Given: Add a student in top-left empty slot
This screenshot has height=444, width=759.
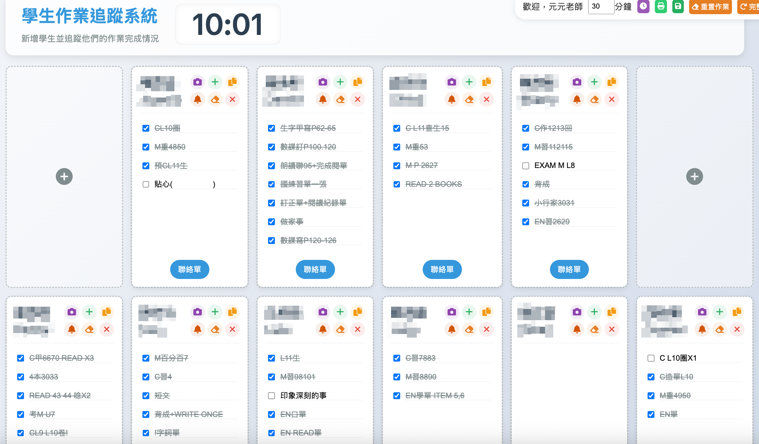Looking at the screenshot, I should click(64, 177).
